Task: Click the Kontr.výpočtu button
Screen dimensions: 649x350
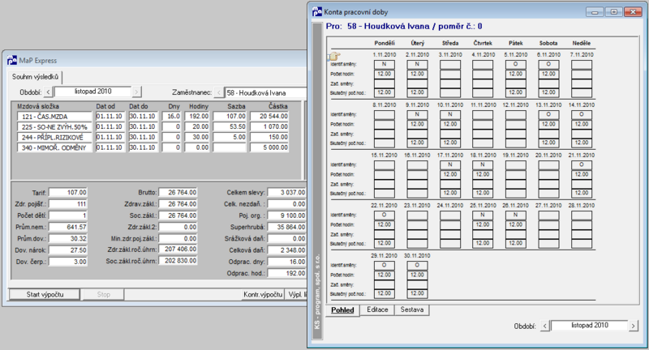Action: 263,294
